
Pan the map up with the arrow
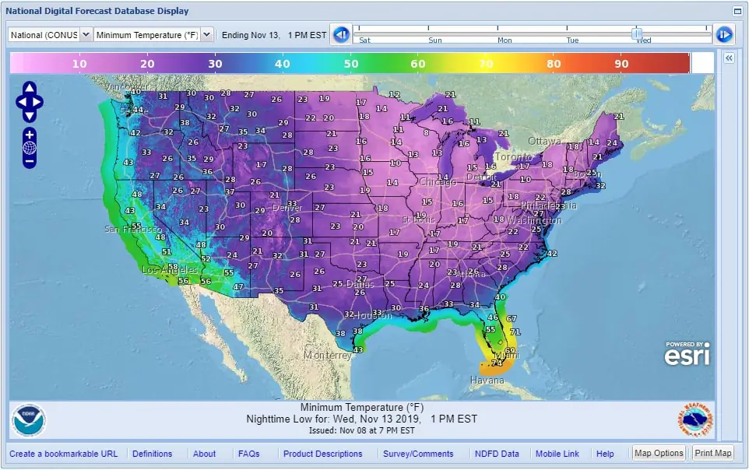[x=29, y=87]
